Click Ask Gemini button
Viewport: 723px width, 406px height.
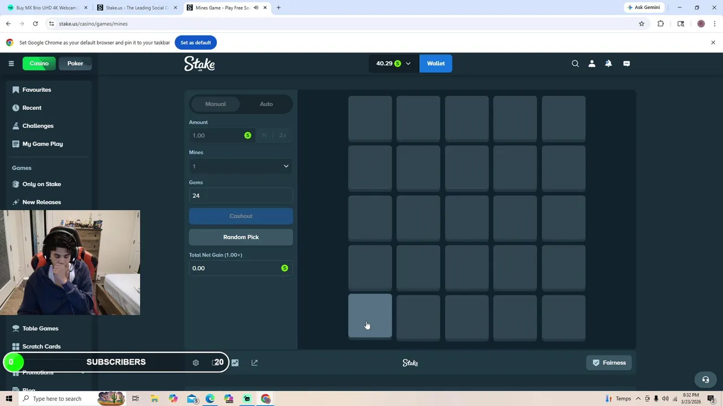point(643,7)
